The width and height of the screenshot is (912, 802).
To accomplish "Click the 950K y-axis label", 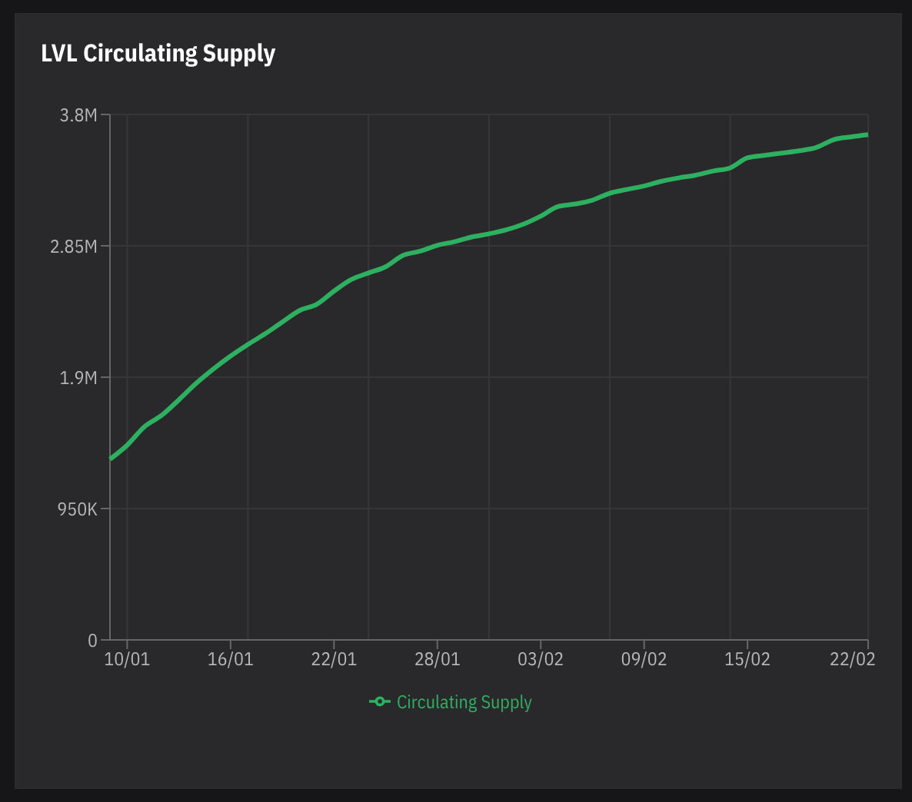I will click(x=78, y=509).
